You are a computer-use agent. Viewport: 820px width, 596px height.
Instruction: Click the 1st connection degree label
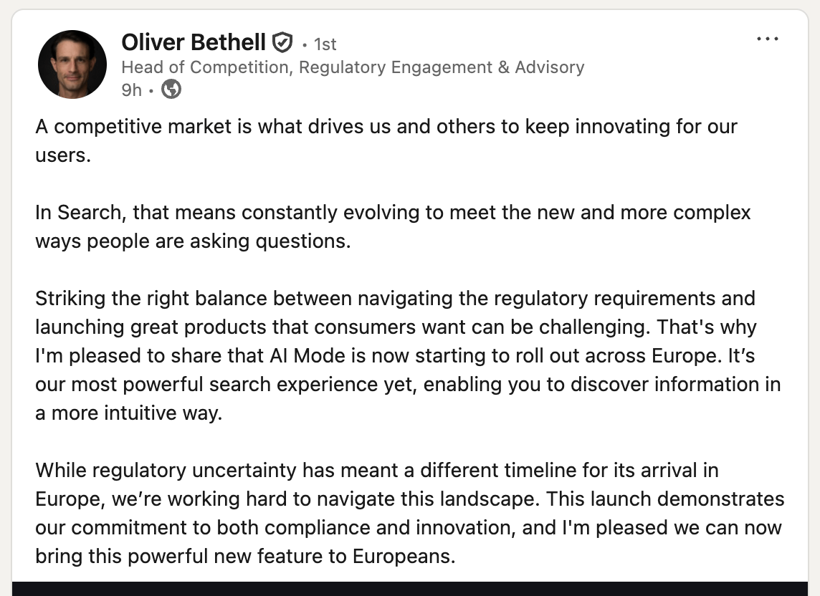325,44
